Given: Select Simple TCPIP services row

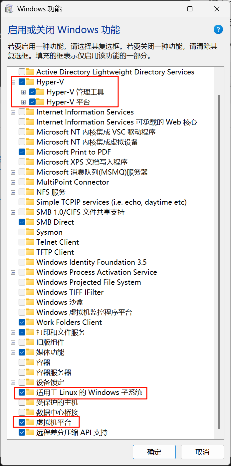Looking at the screenshot, I should click(x=112, y=202).
